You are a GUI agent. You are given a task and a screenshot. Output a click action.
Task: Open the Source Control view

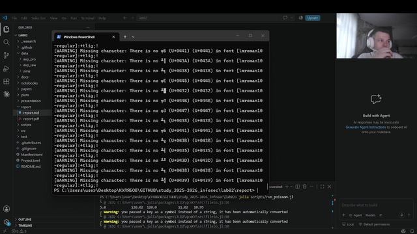7,55
